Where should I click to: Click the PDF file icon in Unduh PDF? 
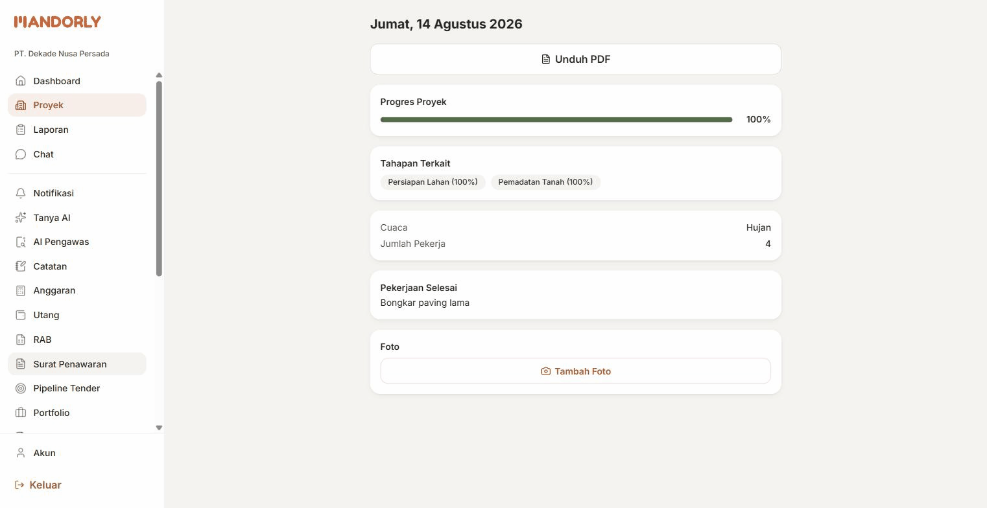coord(546,59)
